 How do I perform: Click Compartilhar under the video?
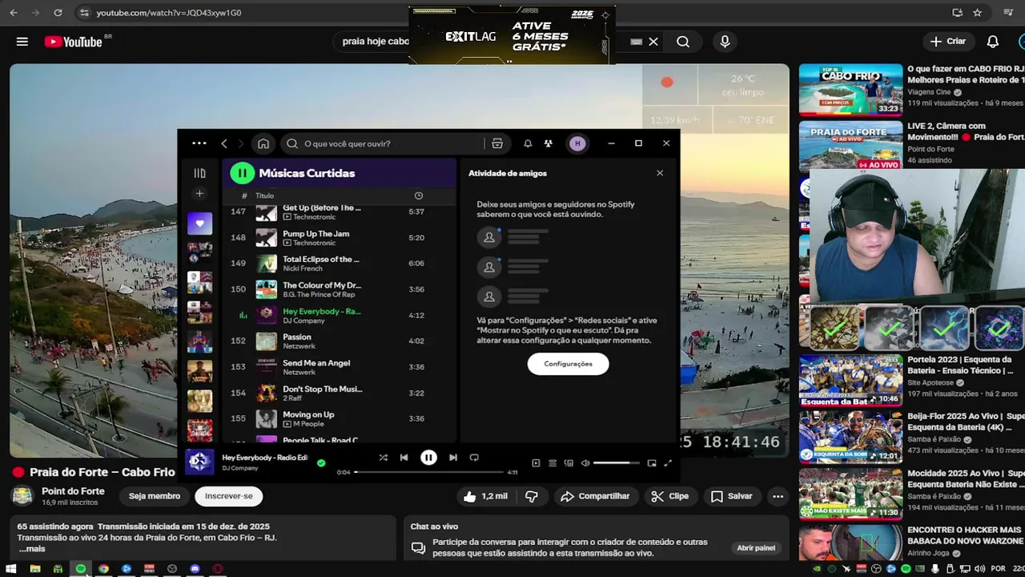(x=595, y=496)
